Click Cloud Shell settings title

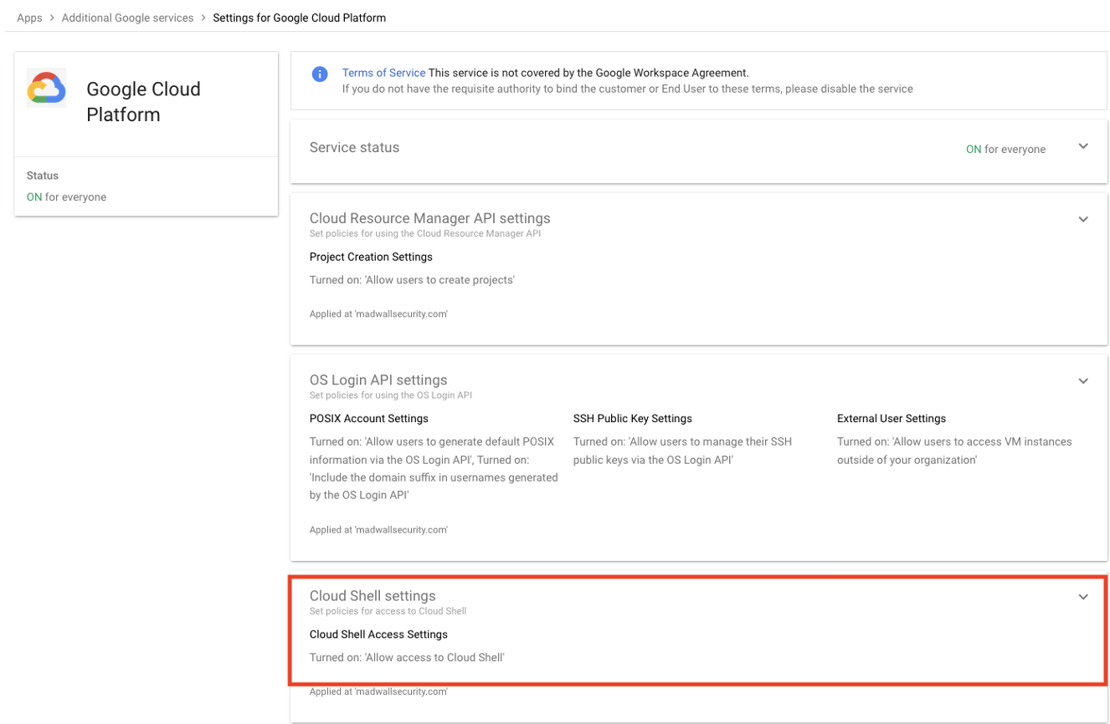(373, 596)
